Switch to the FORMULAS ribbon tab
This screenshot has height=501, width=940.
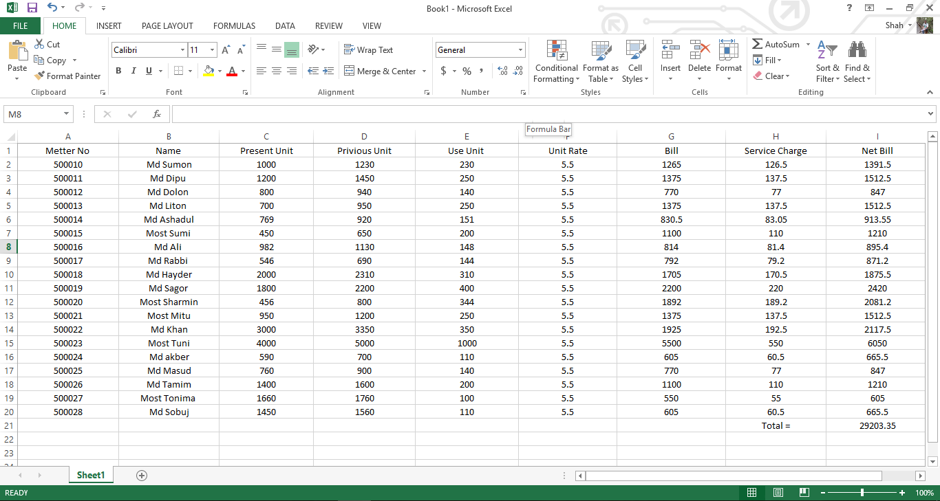(x=234, y=25)
